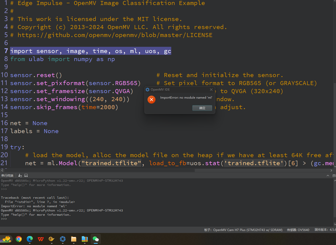This screenshot has height=245, width=336.
Task: Click line number 21 in the gutter
Action: click(4, 163)
